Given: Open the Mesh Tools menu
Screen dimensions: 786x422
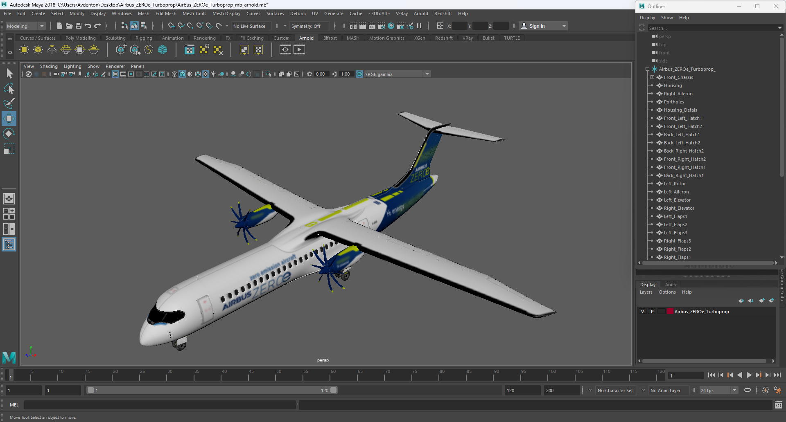Looking at the screenshot, I should [194, 13].
